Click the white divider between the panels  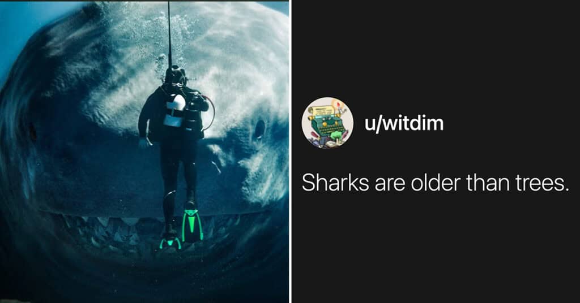pos(291,151)
